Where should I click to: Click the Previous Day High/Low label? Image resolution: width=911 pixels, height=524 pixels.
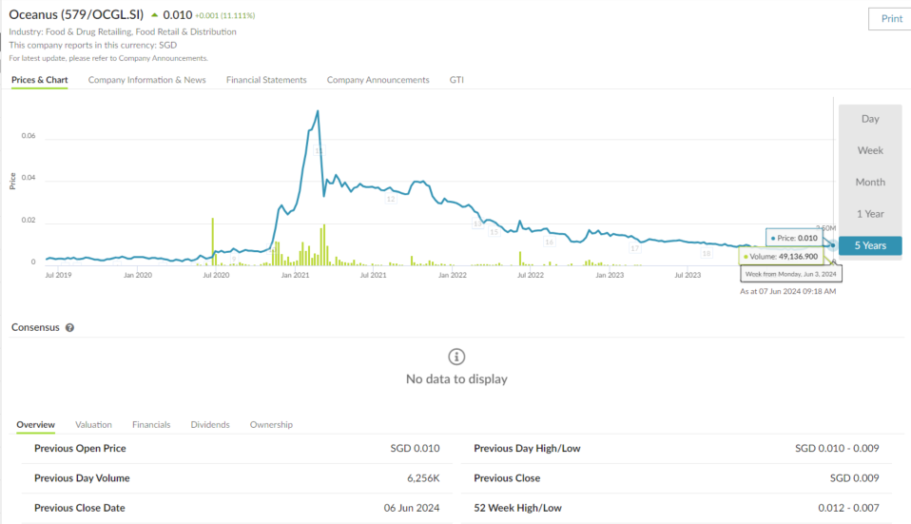[x=527, y=449]
